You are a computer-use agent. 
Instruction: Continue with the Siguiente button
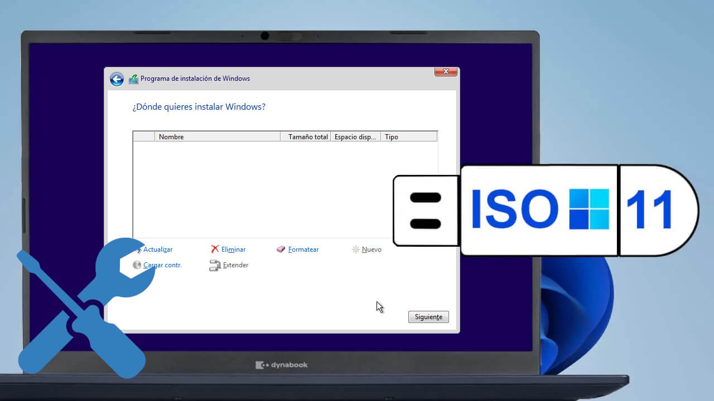[x=428, y=317]
